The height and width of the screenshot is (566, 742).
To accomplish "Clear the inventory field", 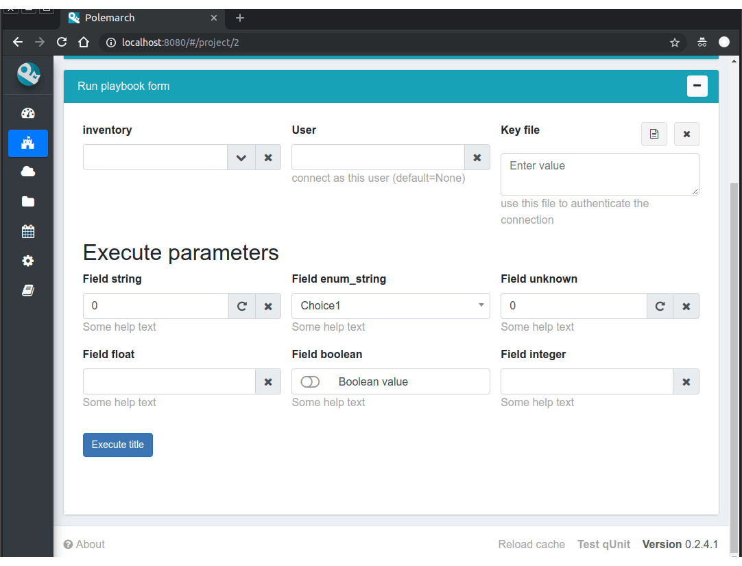I will tap(268, 158).
